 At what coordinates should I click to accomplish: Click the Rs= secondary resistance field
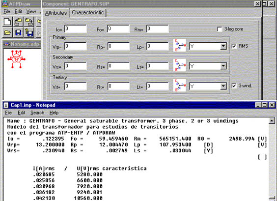[x=118, y=66]
